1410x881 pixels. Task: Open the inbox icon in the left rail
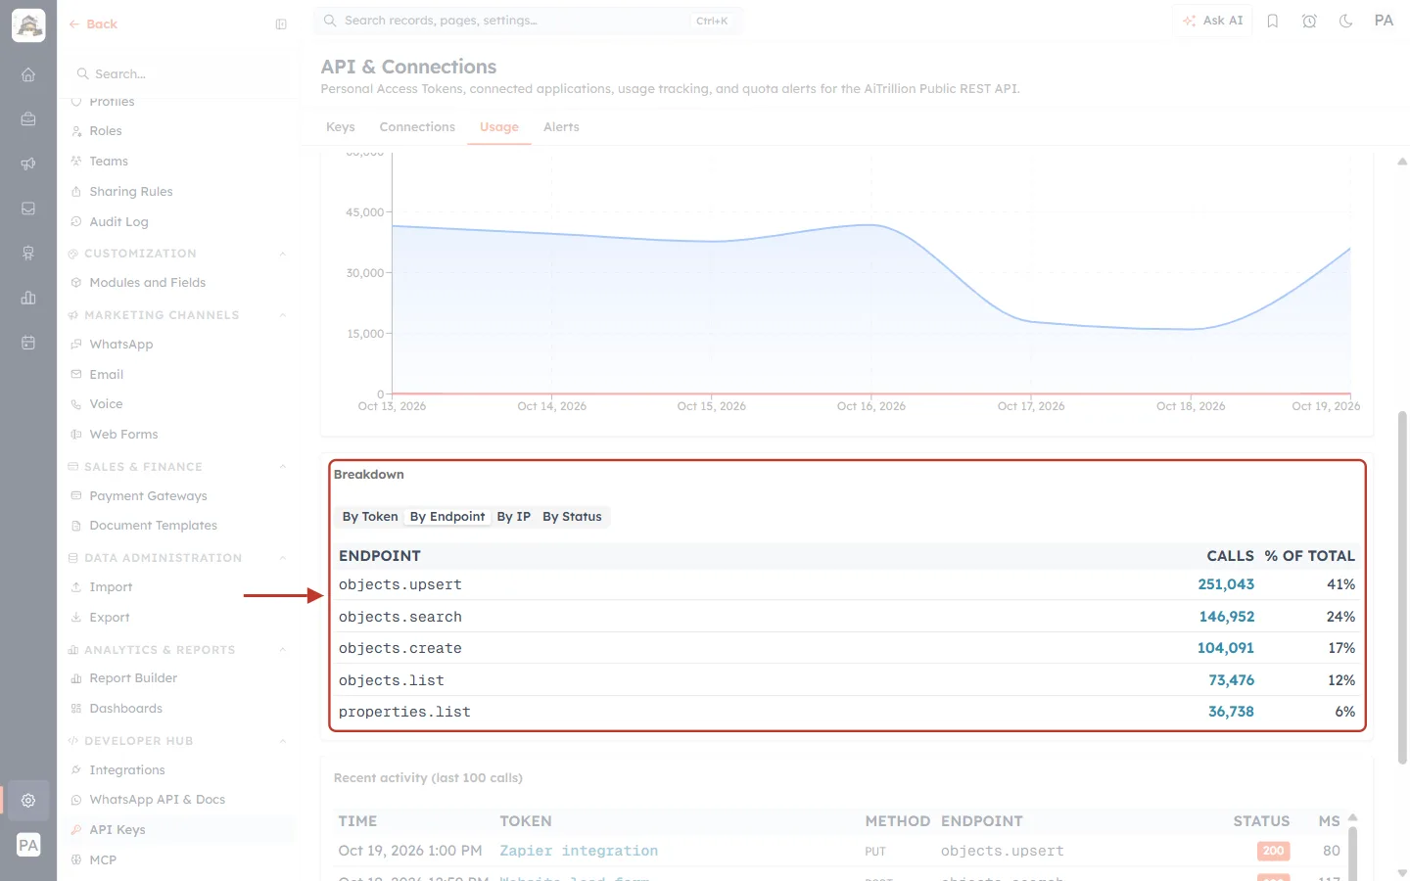tap(28, 209)
